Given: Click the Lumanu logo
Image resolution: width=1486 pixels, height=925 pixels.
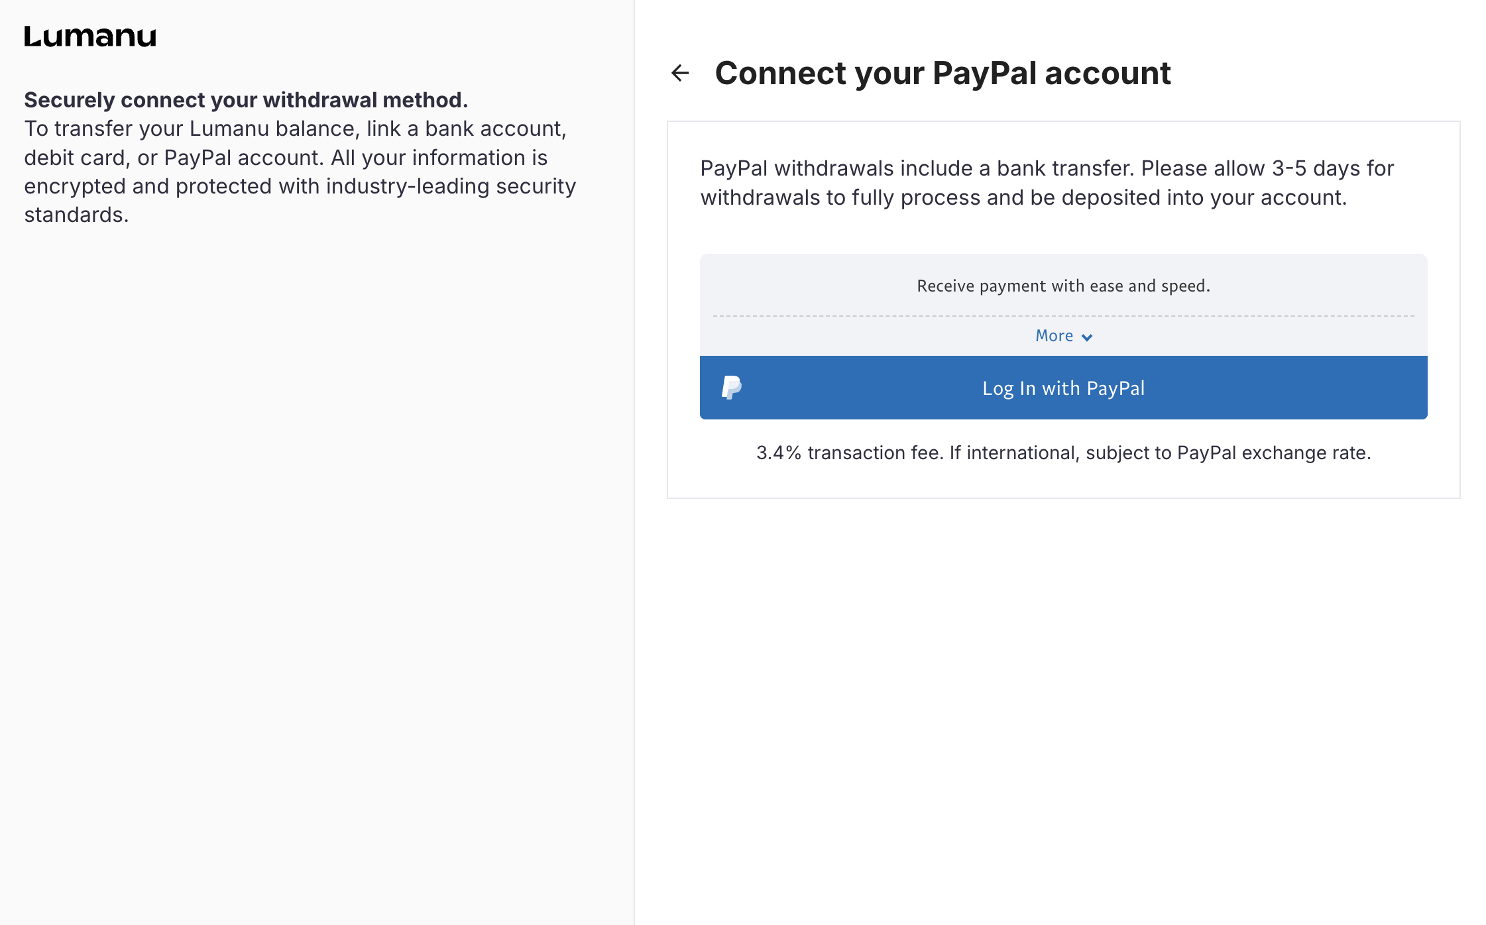Looking at the screenshot, I should point(90,36).
